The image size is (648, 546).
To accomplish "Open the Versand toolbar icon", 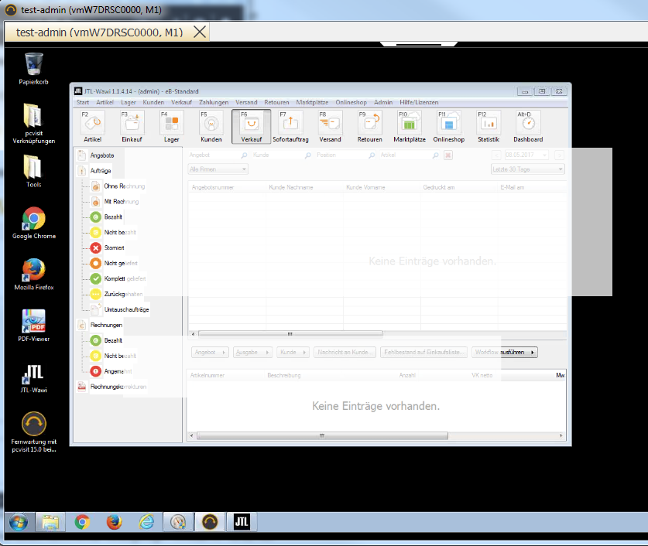I will tap(330, 126).
